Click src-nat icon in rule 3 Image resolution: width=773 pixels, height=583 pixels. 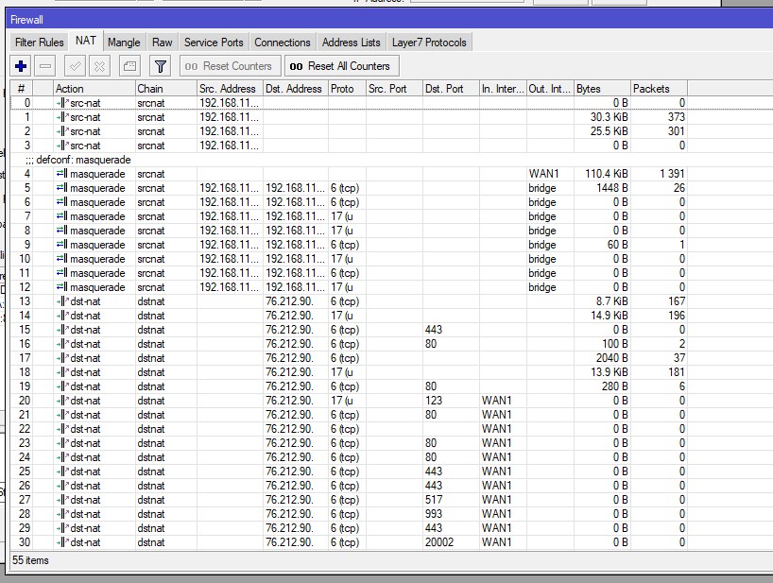[62, 146]
